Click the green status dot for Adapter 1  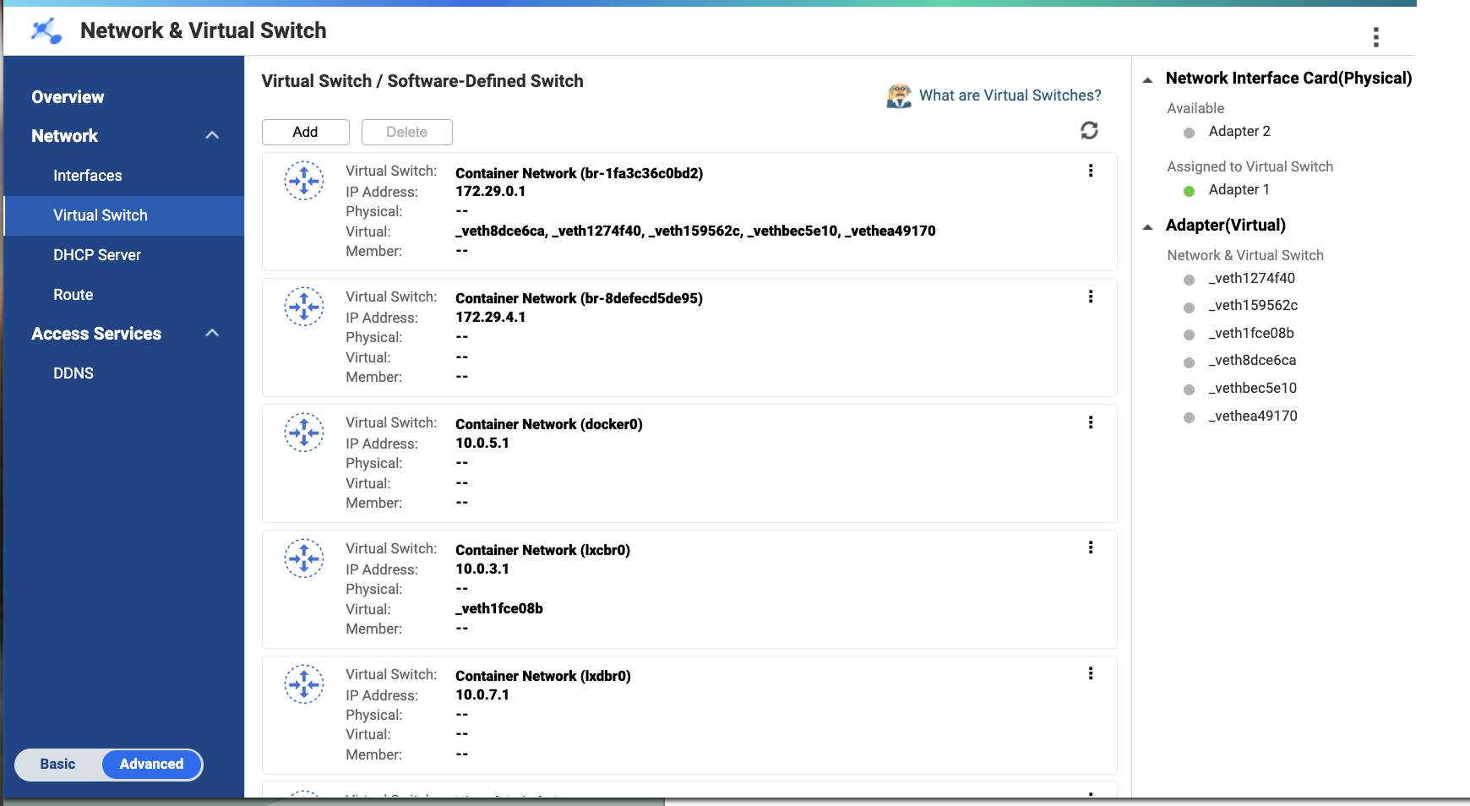pos(1189,191)
